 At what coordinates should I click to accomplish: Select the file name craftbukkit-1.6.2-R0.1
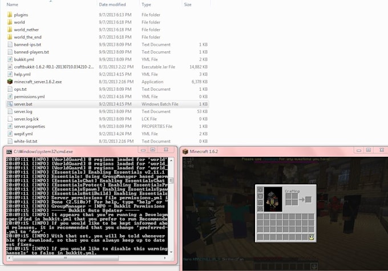[x=54, y=67]
